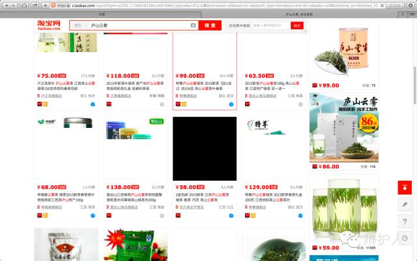417x261 pixels.
Task: Open the ¥63.50 product title link
Action: (x=273, y=85)
